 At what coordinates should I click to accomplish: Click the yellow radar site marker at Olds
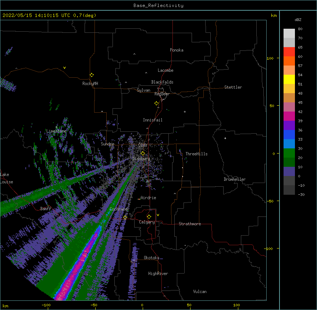click(143, 153)
